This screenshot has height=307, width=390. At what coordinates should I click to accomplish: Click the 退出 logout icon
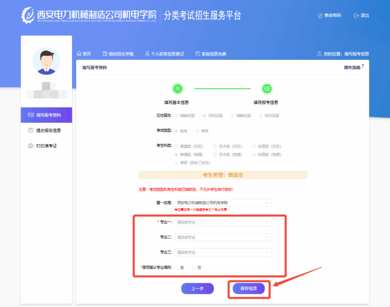(x=356, y=16)
